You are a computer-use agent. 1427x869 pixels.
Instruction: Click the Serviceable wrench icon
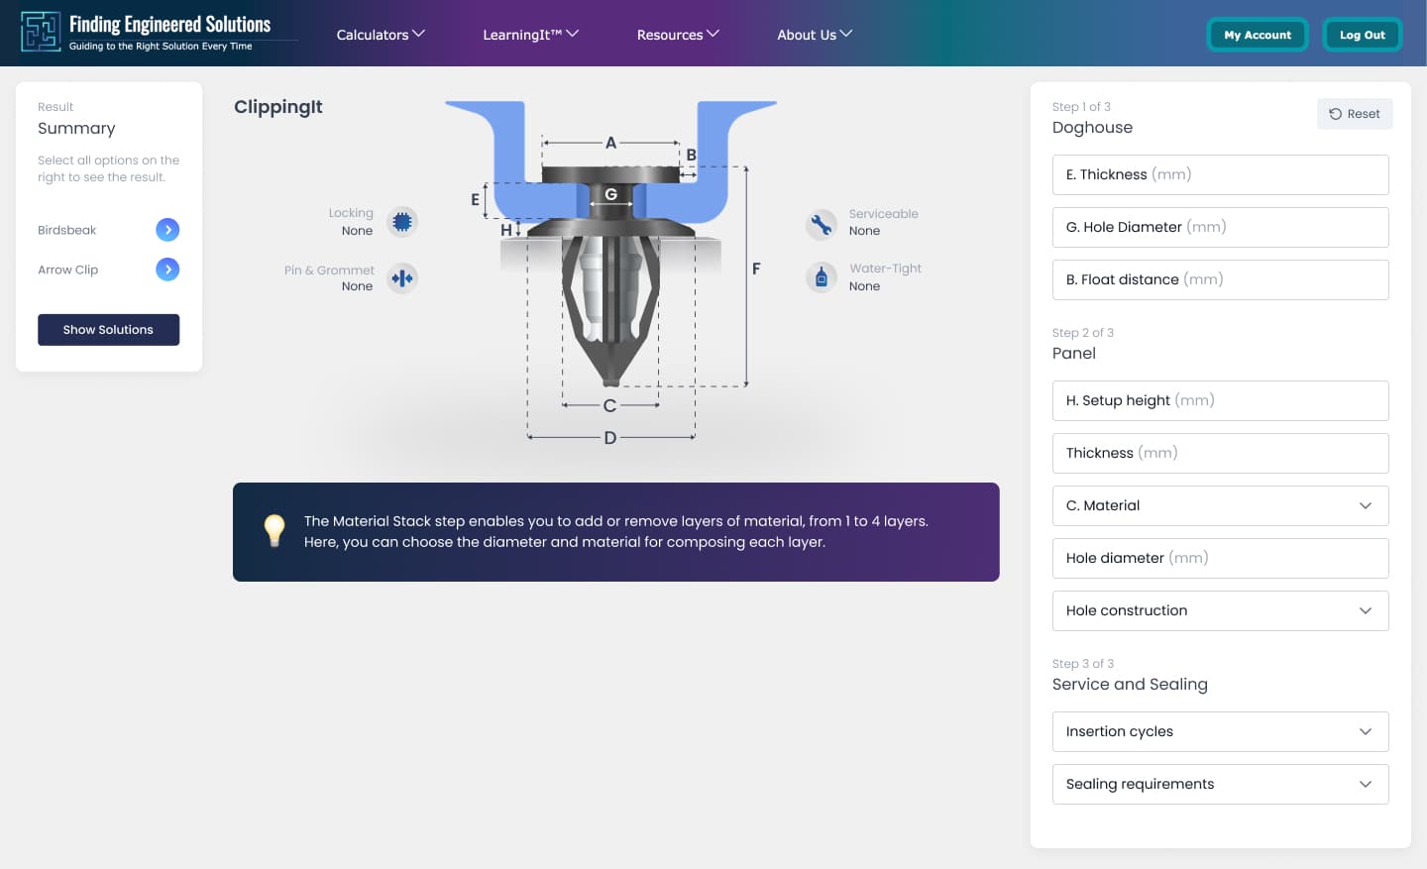click(x=821, y=224)
